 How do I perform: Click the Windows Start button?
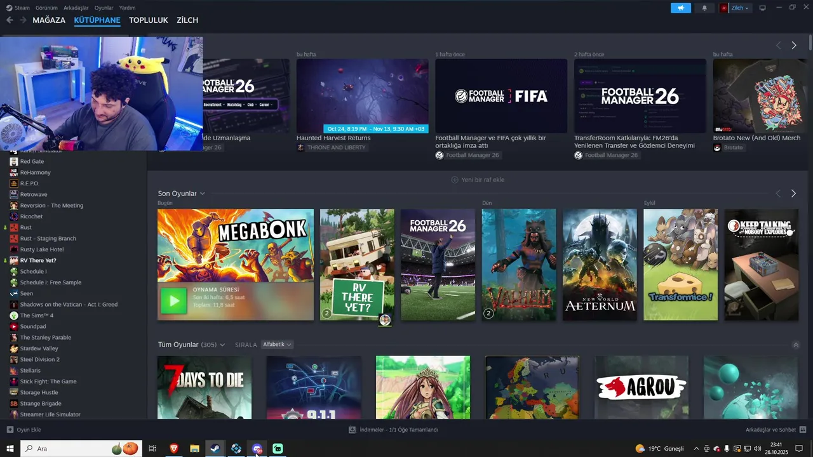click(x=10, y=449)
